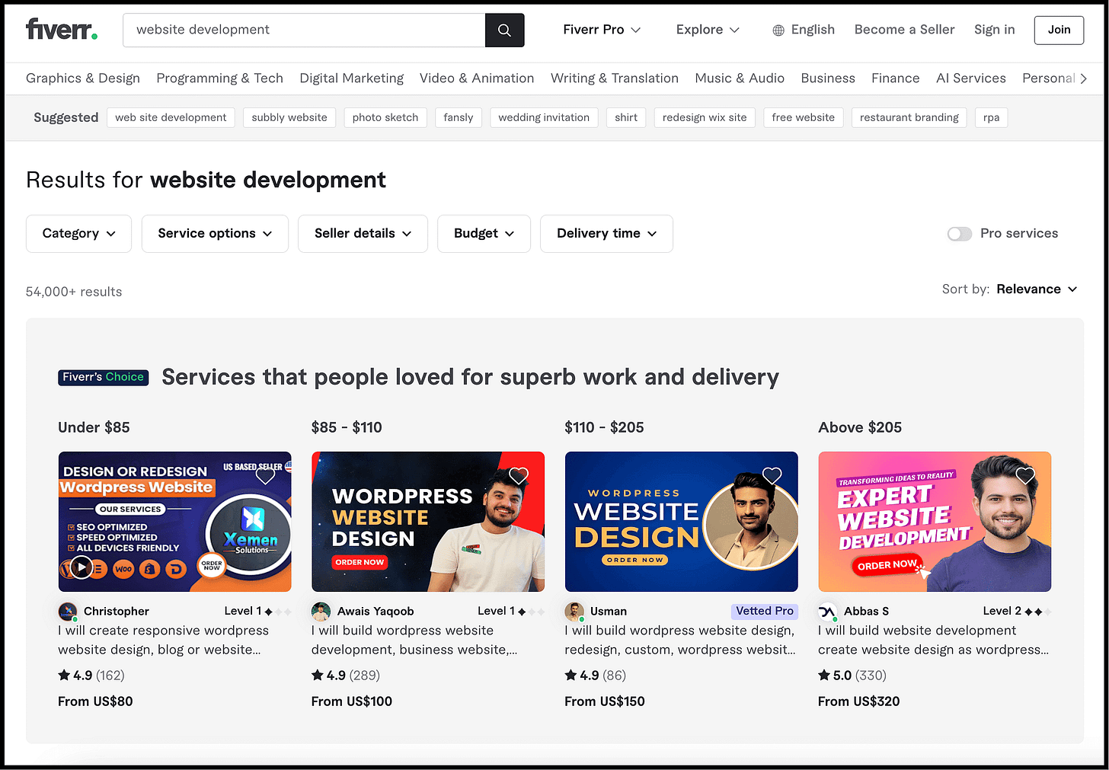Favorite Abbas S's gig heart icon

point(1025,475)
